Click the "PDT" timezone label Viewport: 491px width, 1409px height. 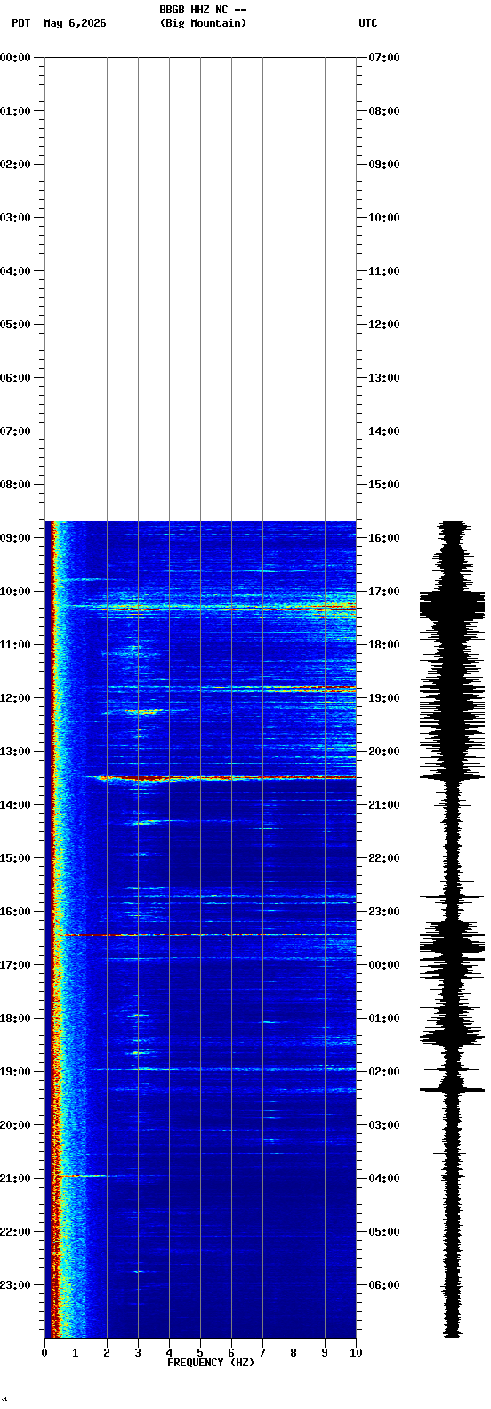(20, 23)
